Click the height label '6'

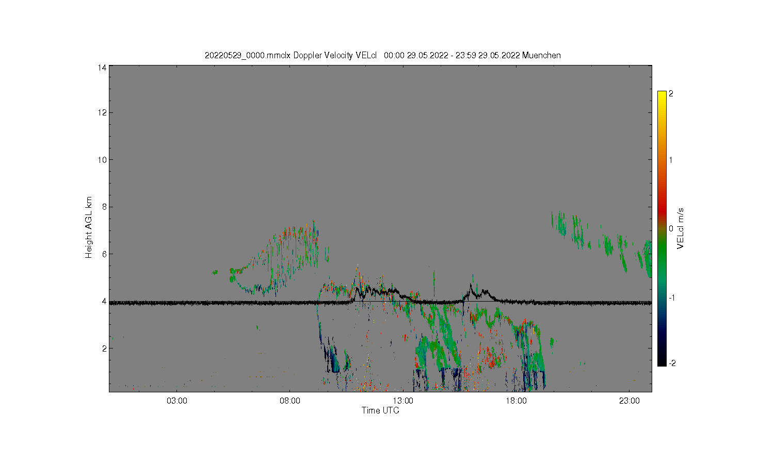(105, 254)
